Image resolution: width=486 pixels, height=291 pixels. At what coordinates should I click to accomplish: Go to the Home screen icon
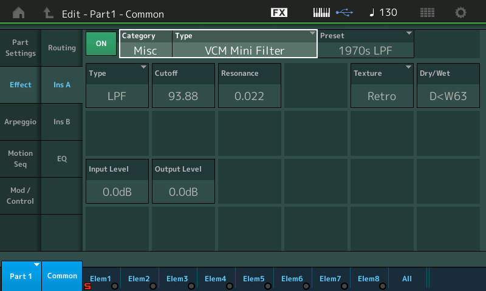coord(19,13)
